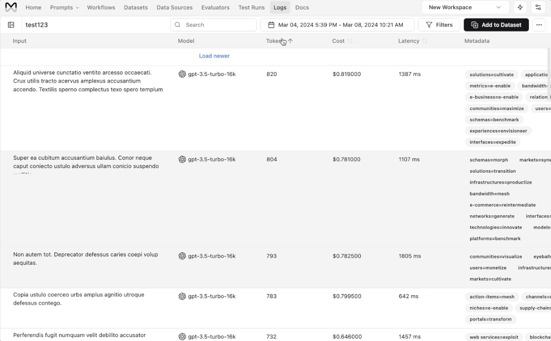551x341 pixels.
Task: Click the Maxim logo icon
Action: 11,7
